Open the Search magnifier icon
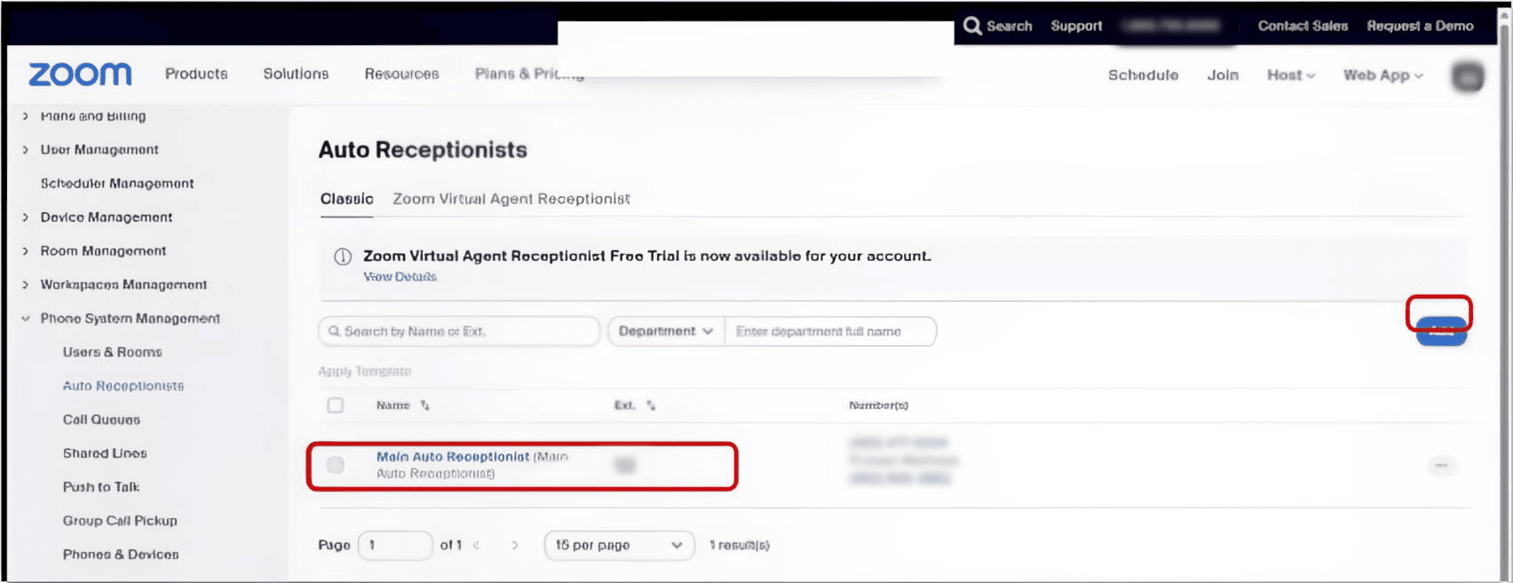This screenshot has height=583, width=1513. point(972,26)
